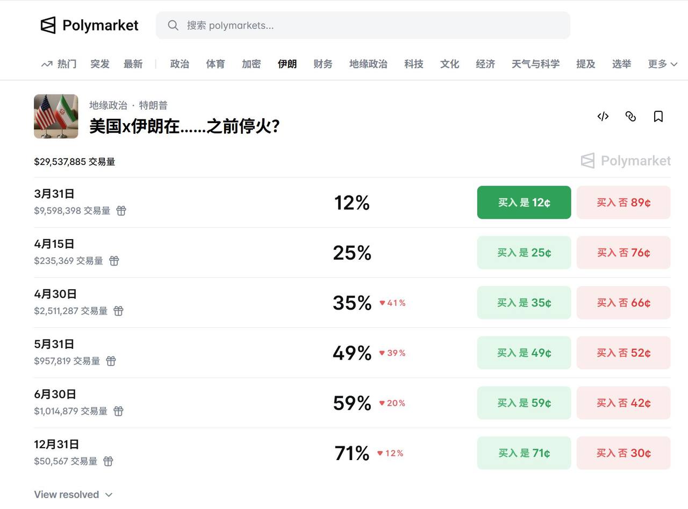Select the 体育 navigation tab
688x509 pixels.
(215, 63)
